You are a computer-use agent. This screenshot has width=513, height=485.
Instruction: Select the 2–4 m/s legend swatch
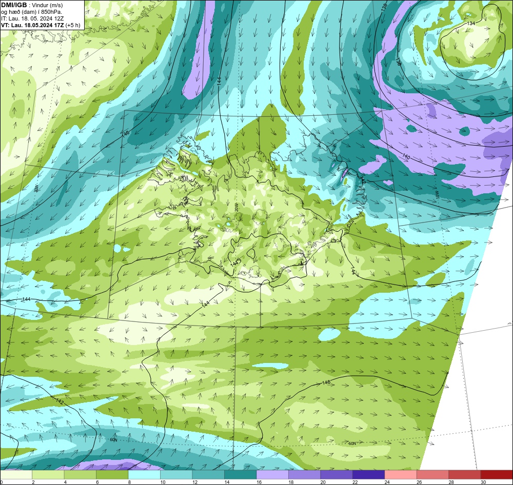48,475
